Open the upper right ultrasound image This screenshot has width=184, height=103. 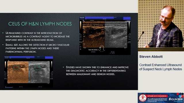105,36
